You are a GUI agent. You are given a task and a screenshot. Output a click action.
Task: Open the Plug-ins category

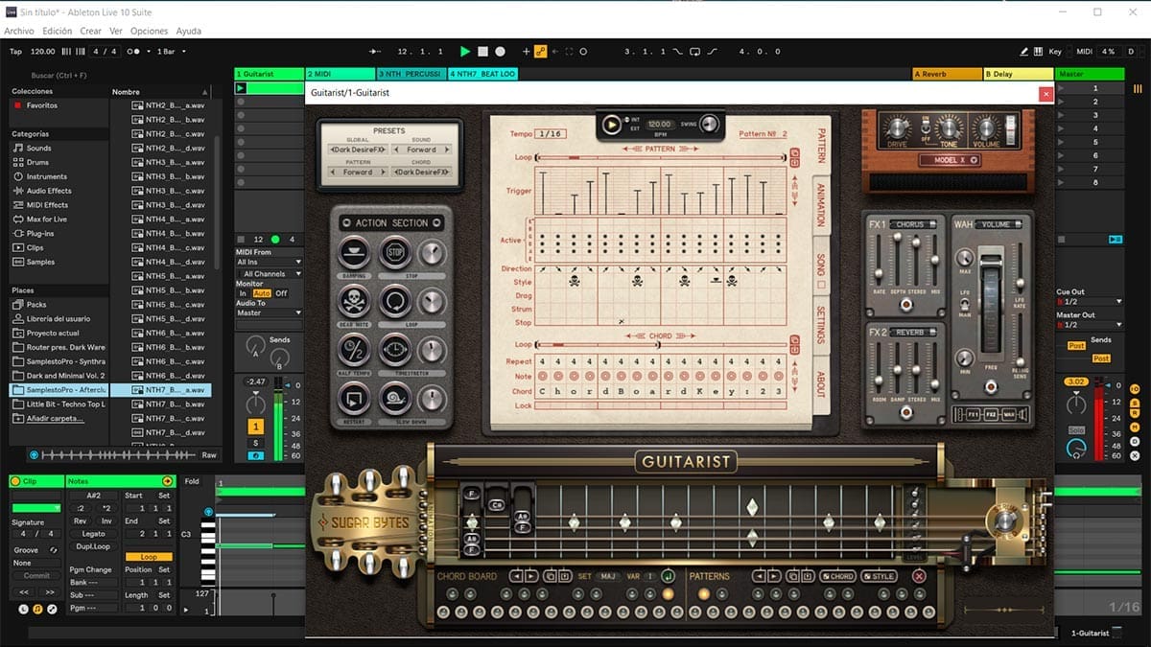(x=40, y=233)
